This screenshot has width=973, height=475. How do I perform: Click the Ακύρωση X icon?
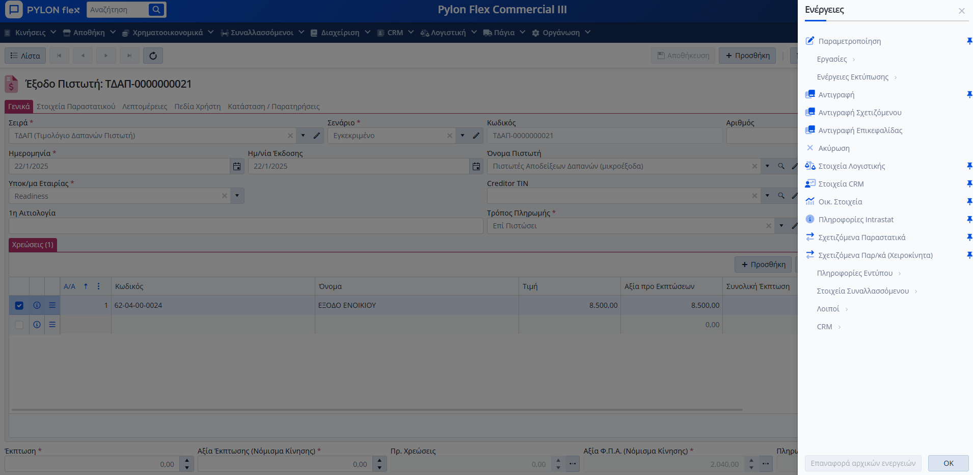(x=810, y=148)
